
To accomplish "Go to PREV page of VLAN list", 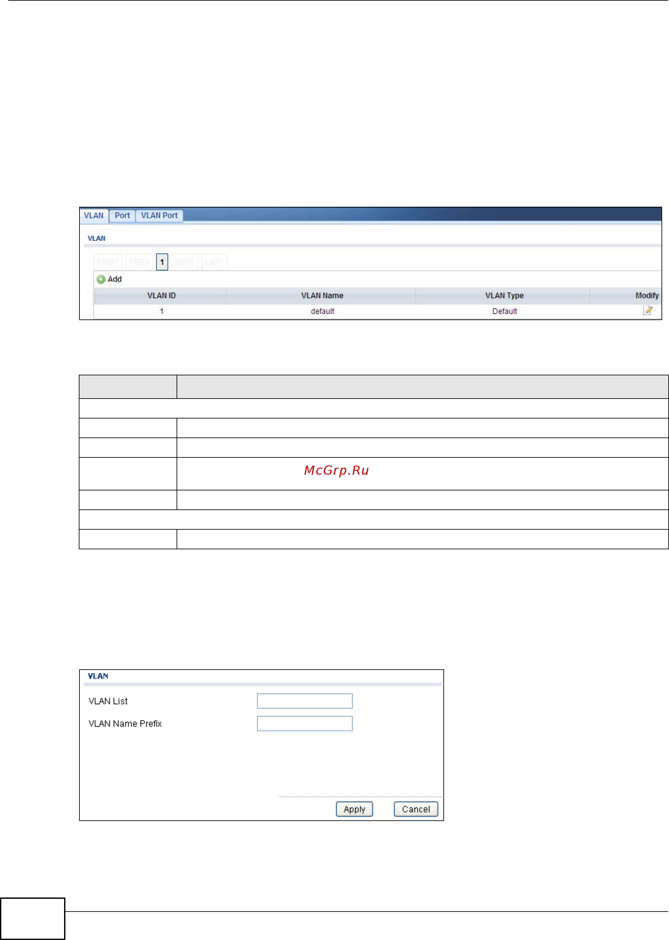I will tap(139, 262).
